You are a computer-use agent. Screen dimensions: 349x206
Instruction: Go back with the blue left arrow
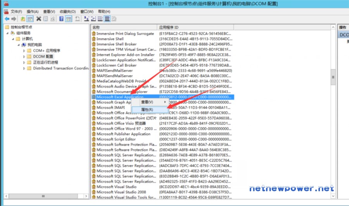pos(7,19)
